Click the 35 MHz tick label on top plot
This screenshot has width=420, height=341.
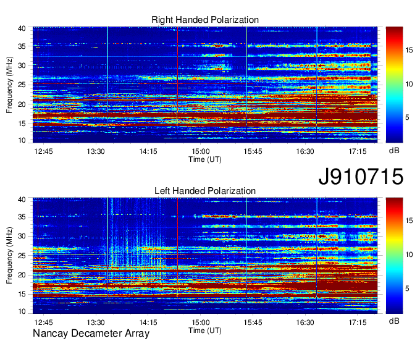click(22, 46)
